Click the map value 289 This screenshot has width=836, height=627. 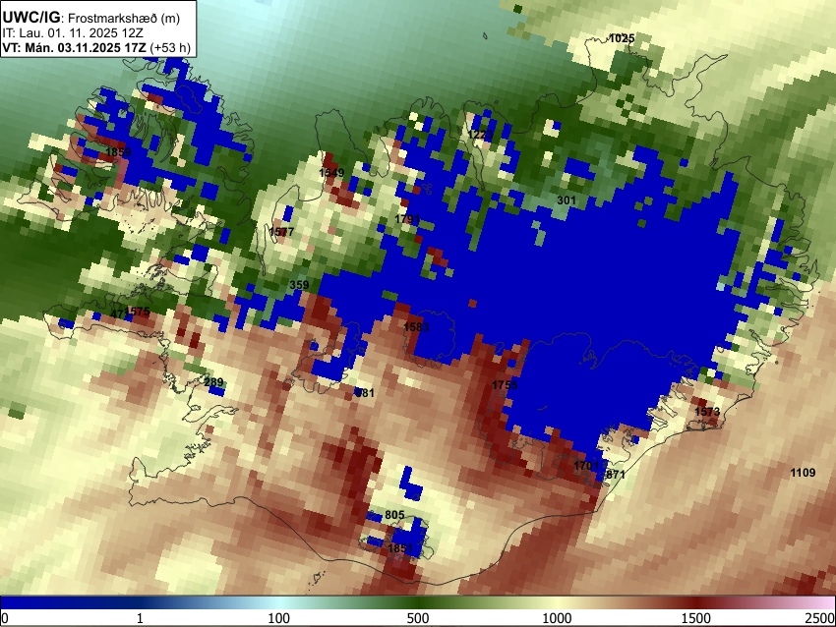click(x=213, y=382)
